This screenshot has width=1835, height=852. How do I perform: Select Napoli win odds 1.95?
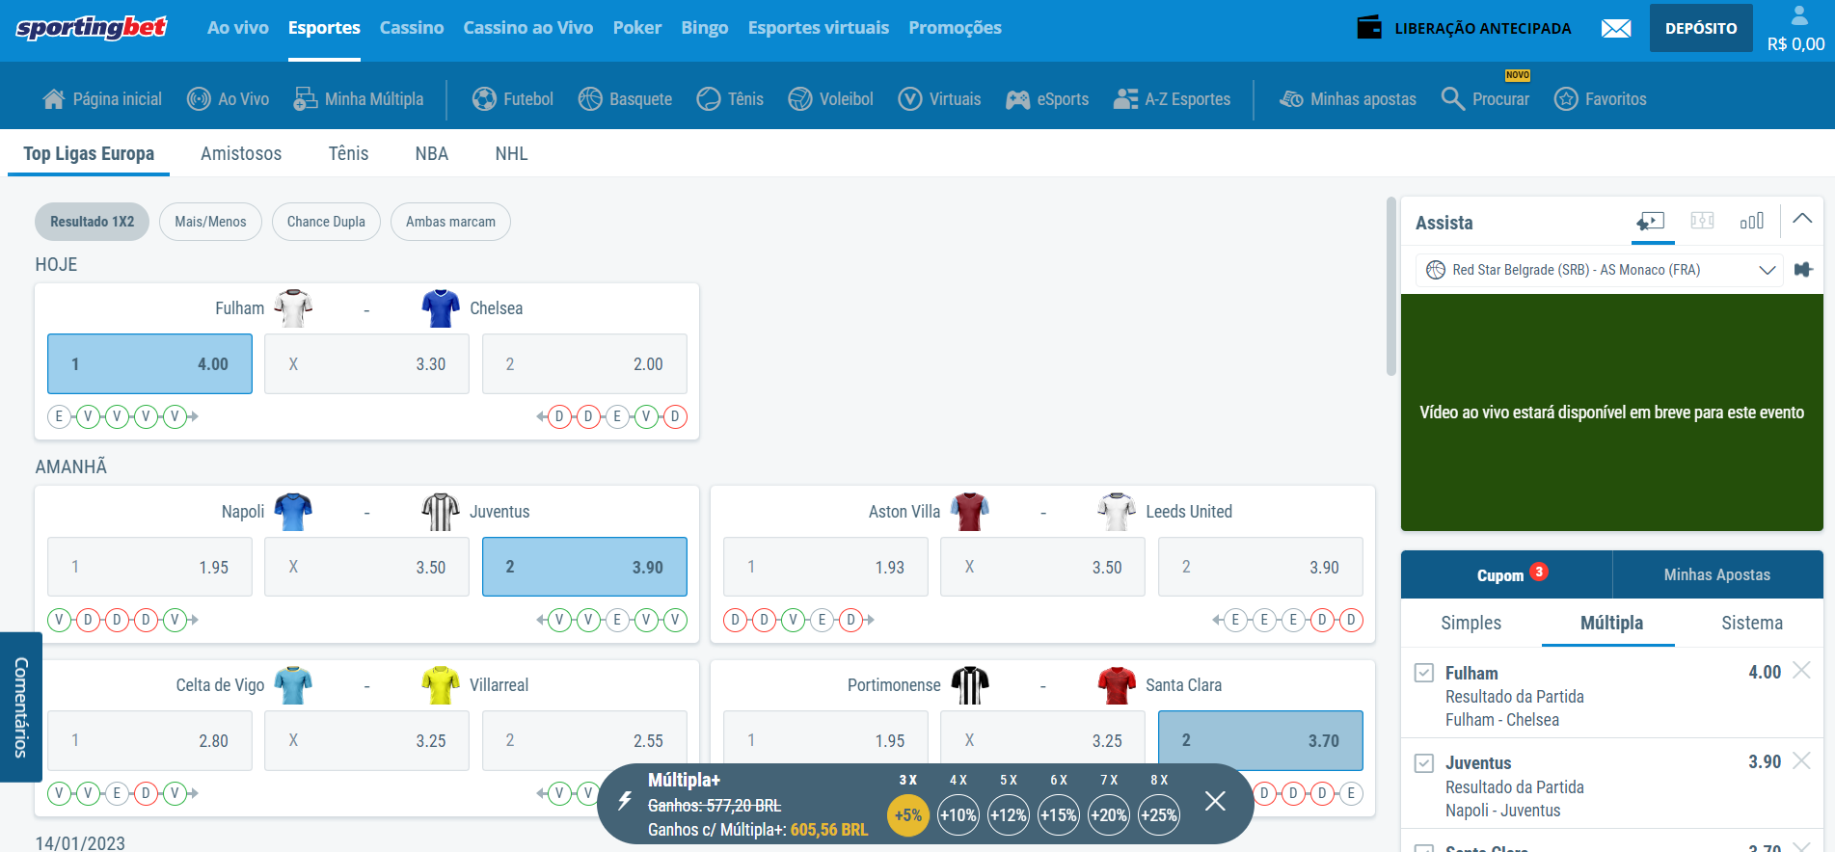[149, 567]
